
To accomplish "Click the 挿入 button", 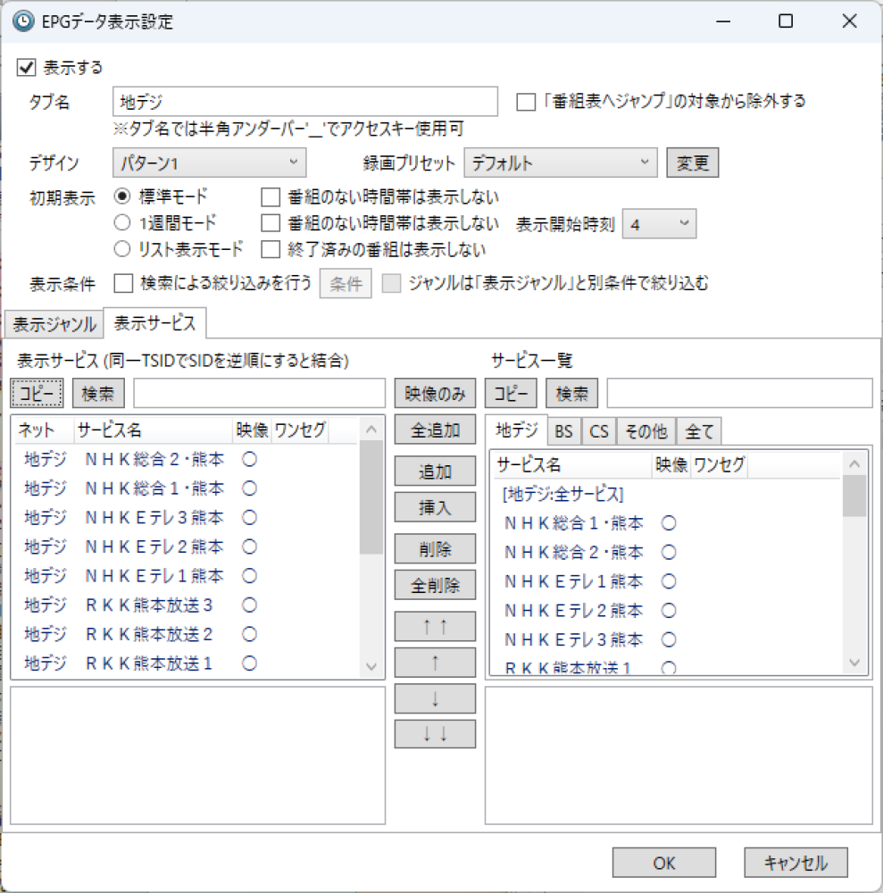I will tap(435, 507).
